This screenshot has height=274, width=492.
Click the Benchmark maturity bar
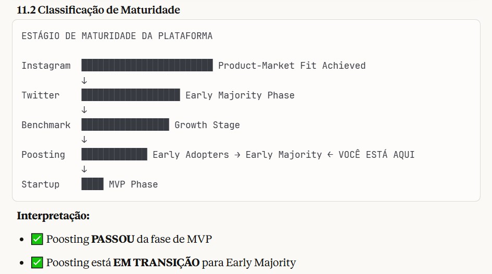pos(125,125)
